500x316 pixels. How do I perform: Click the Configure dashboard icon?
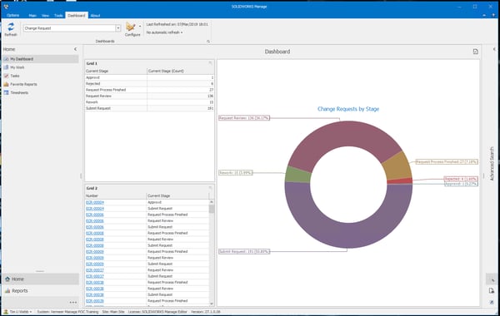pos(131,27)
